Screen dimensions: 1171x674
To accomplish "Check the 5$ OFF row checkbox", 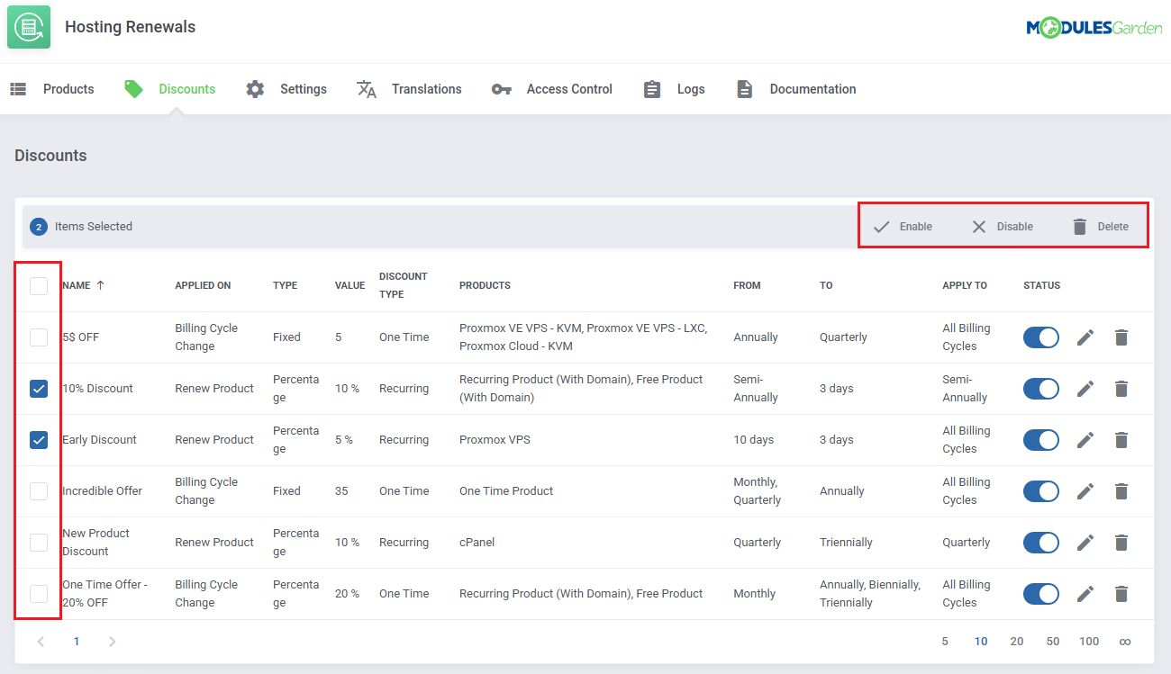I will point(39,337).
